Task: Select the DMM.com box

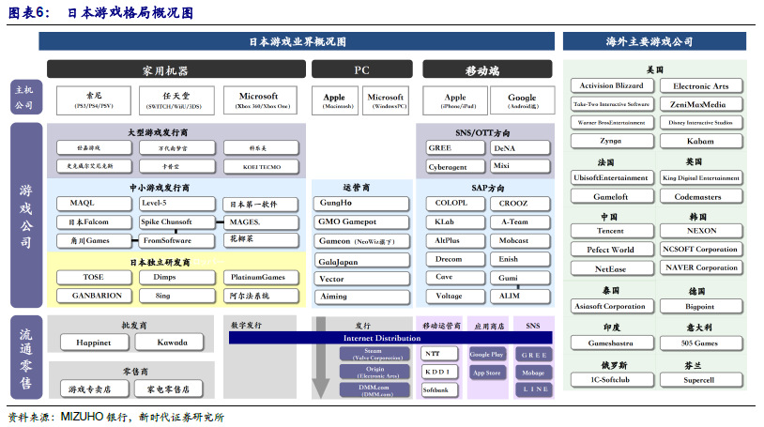Action: tap(374, 390)
